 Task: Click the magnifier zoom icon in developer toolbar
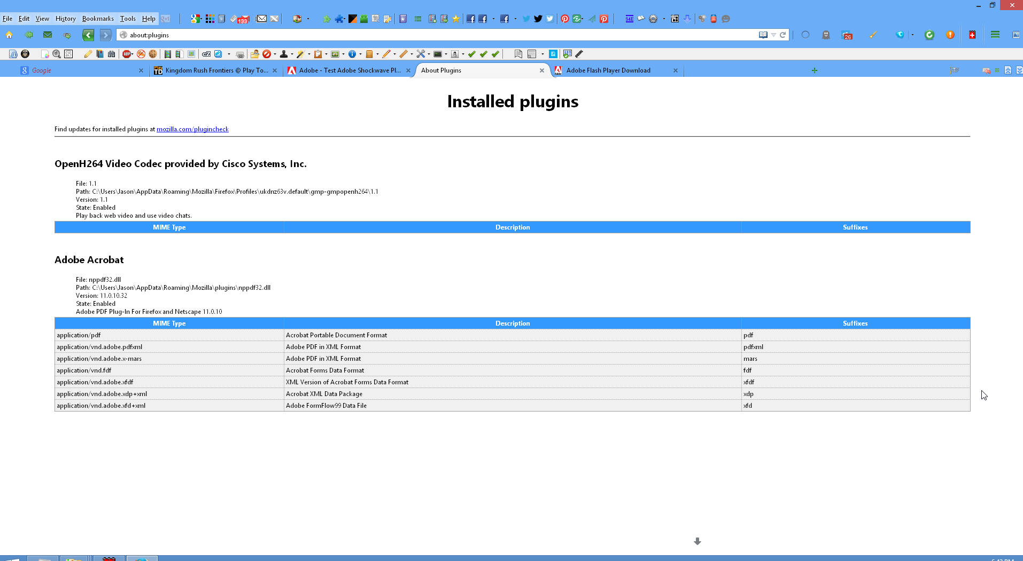click(x=57, y=54)
